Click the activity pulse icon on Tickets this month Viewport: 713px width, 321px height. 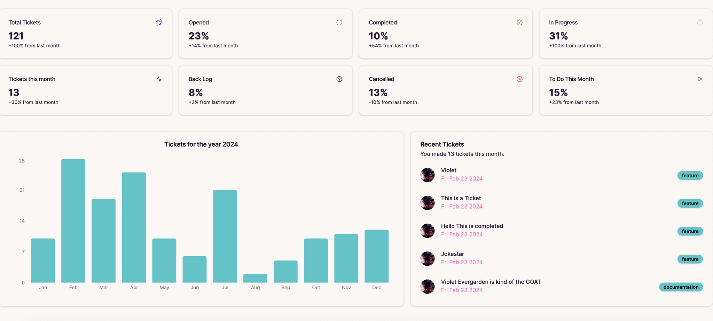point(159,79)
